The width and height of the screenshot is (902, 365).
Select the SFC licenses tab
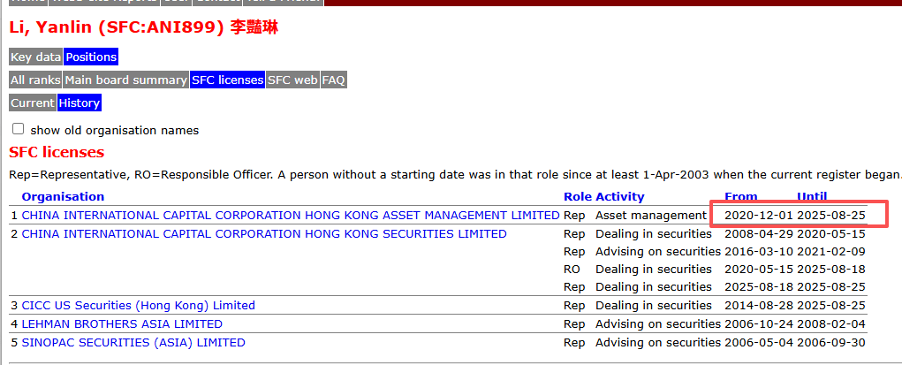(227, 80)
